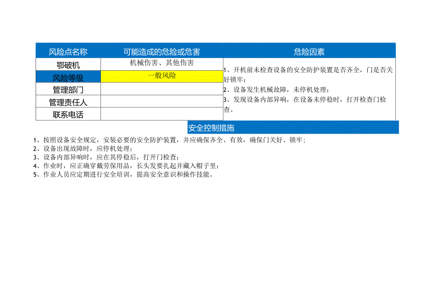Click the empty cell beside 管理部门

162,89
